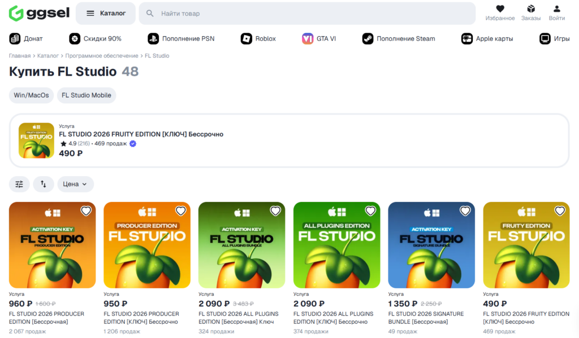The width and height of the screenshot is (579, 338).
Task: Open the 950 ₽ Producer Edition product image
Action: [x=147, y=245]
